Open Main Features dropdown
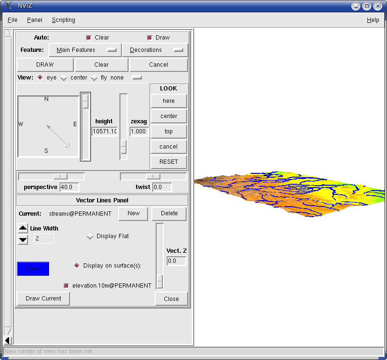This screenshot has height=360, width=387. (85, 50)
